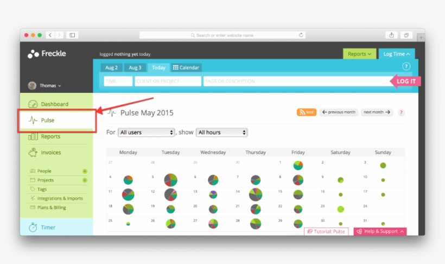
Task: Open a new Safari tab with plus
Action: coord(421,37)
